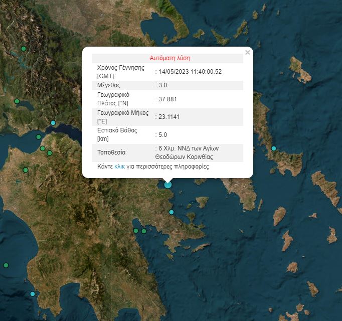The width and height of the screenshot is (342, 321).
Task: Click the cyan marker north of the Rio strait
Action: 53,123
